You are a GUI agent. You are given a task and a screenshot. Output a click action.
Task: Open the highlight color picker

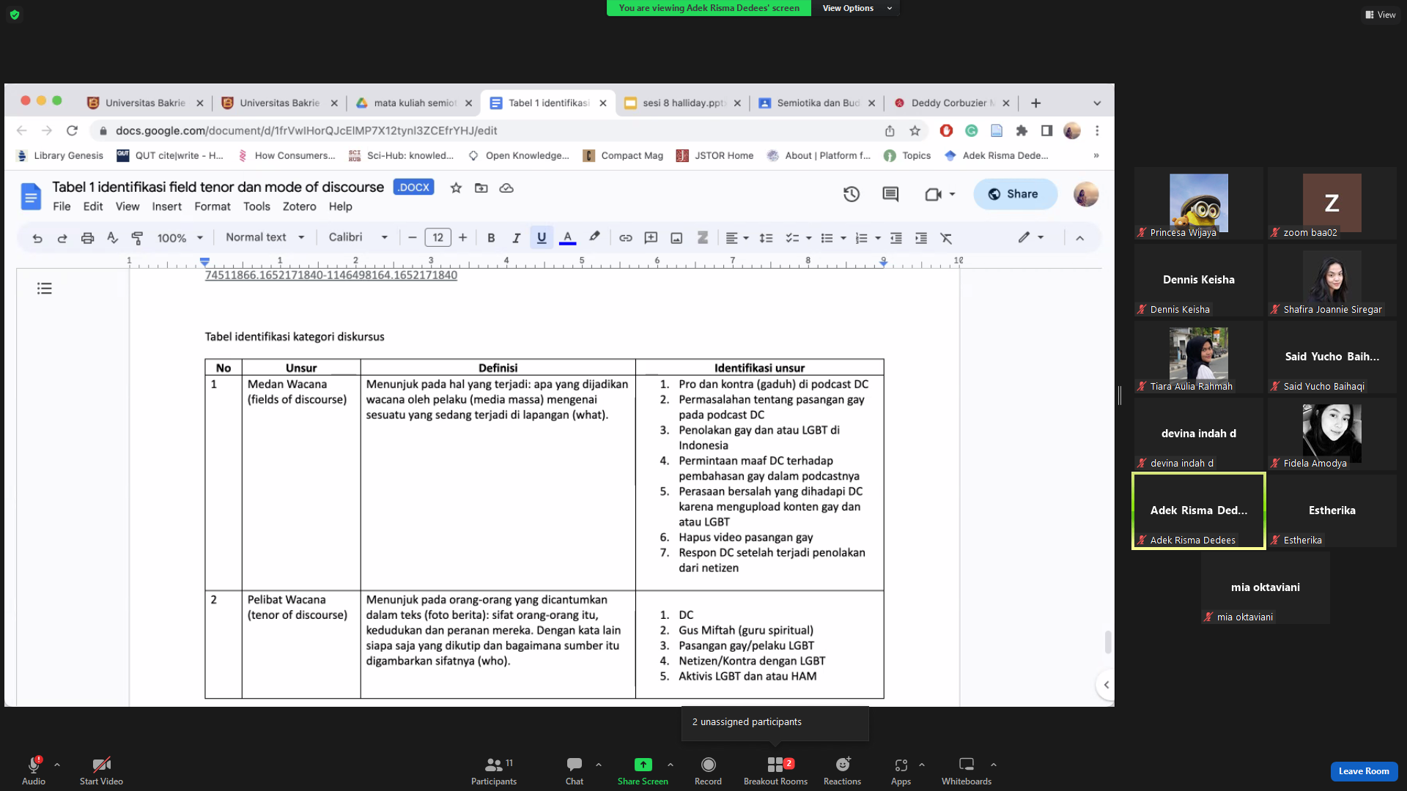[x=594, y=237]
